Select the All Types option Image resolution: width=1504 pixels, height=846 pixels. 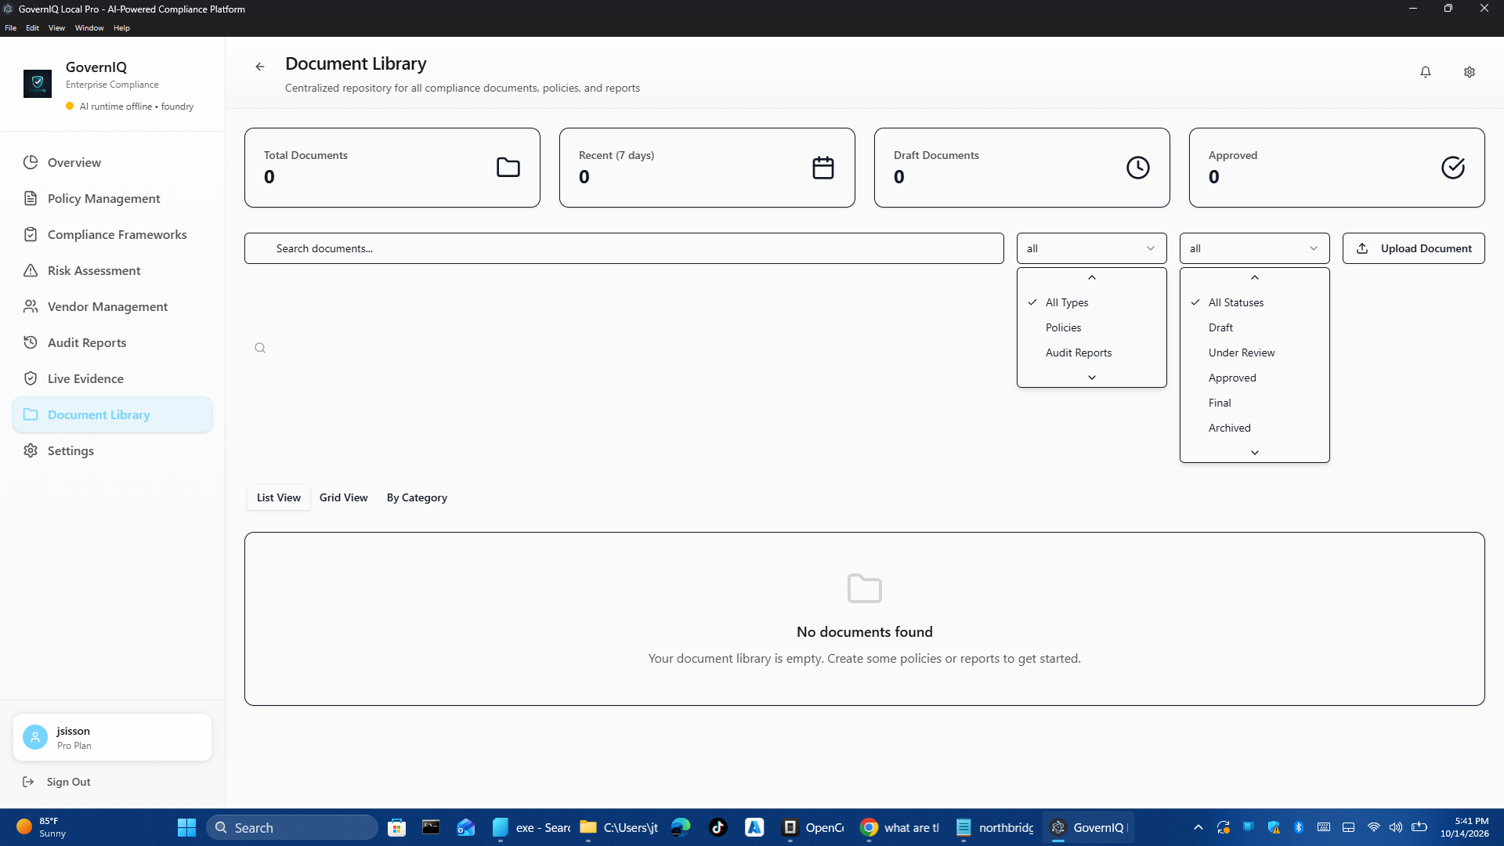tap(1091, 302)
